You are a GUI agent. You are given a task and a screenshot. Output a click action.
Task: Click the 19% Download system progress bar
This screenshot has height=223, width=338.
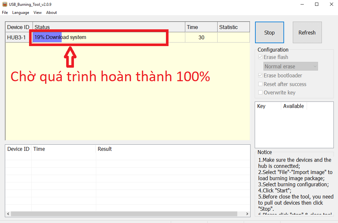[x=109, y=37]
